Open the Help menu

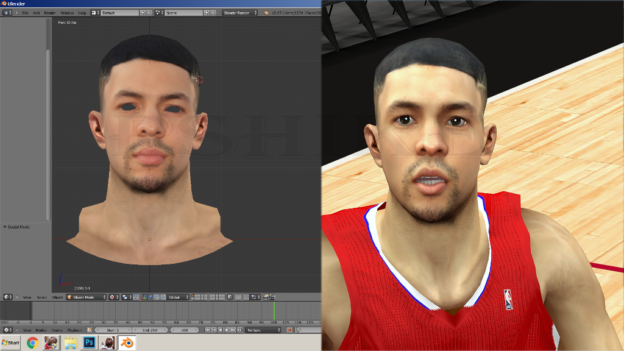point(82,13)
